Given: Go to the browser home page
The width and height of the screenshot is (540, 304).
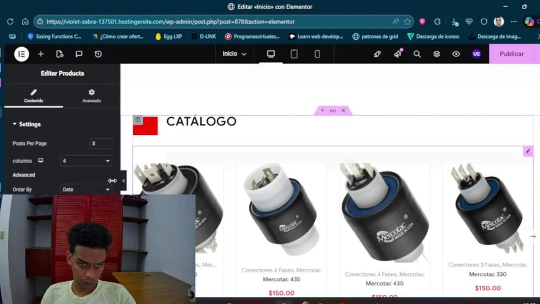Looking at the screenshot, I should pyautogui.click(x=25, y=22).
